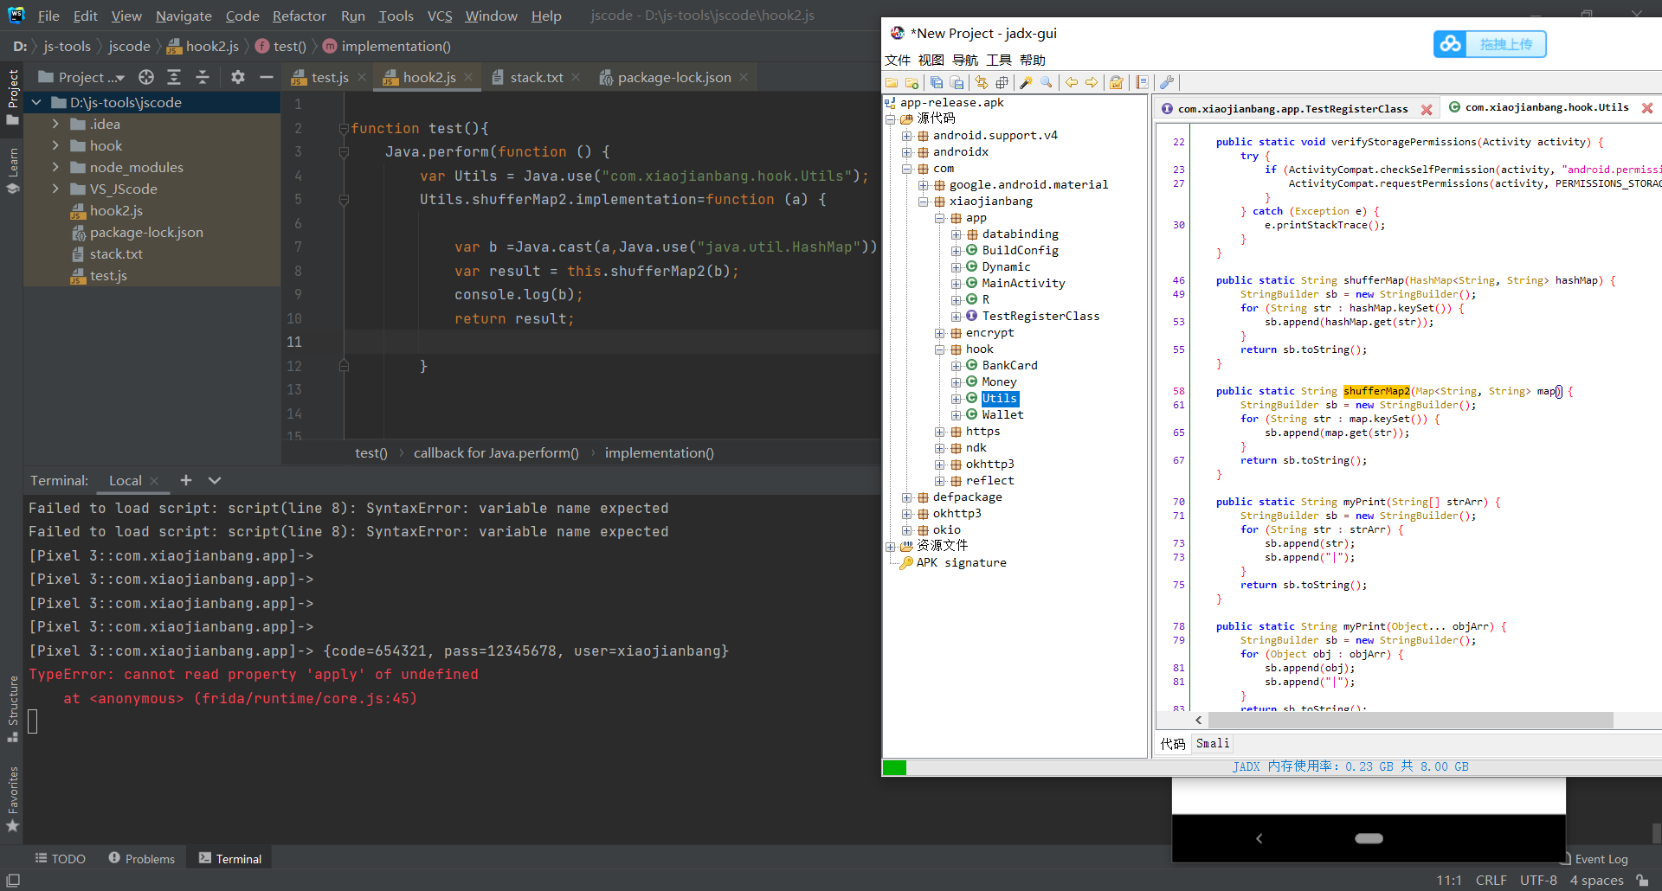Switch to TestRegisterClass tab in jadx
The image size is (1662, 891).
(1292, 109)
